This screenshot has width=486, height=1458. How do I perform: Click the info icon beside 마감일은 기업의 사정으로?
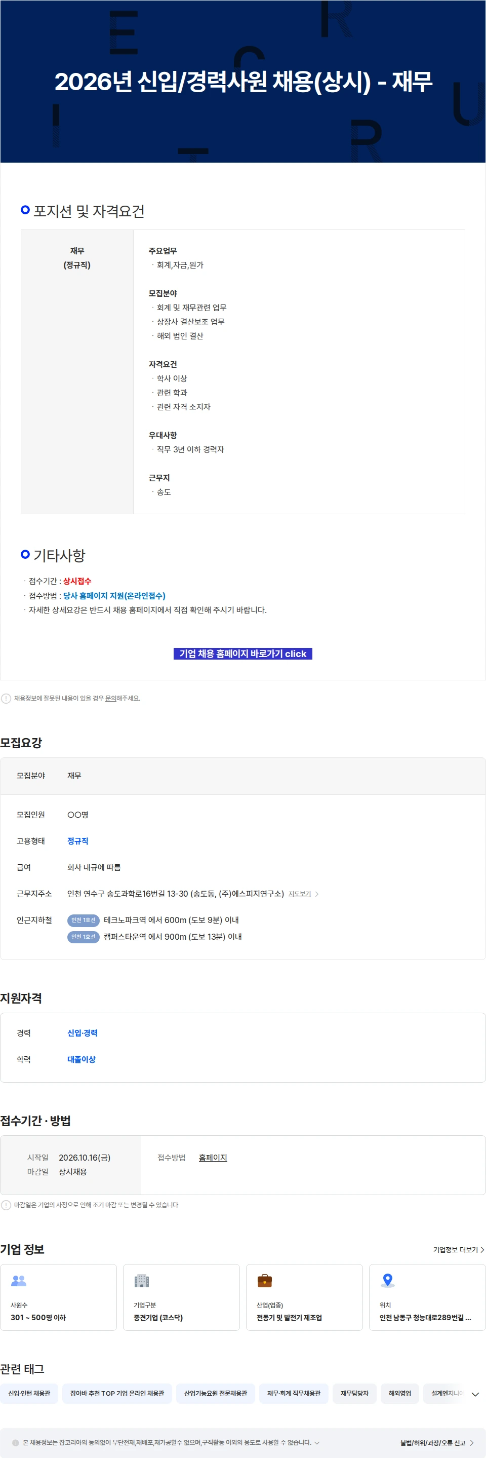point(6,1205)
